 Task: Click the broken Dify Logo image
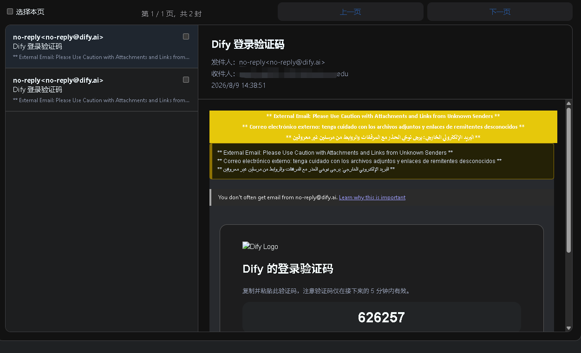click(260, 247)
